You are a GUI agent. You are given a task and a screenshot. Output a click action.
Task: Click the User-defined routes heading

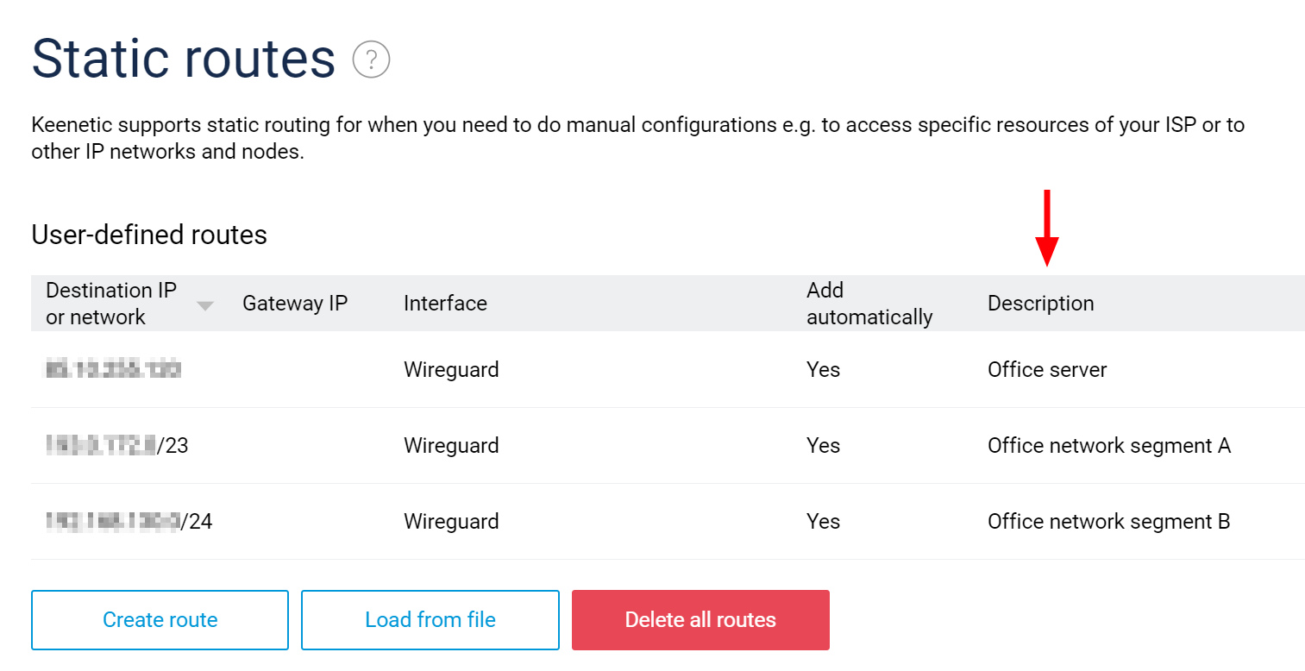tap(148, 235)
